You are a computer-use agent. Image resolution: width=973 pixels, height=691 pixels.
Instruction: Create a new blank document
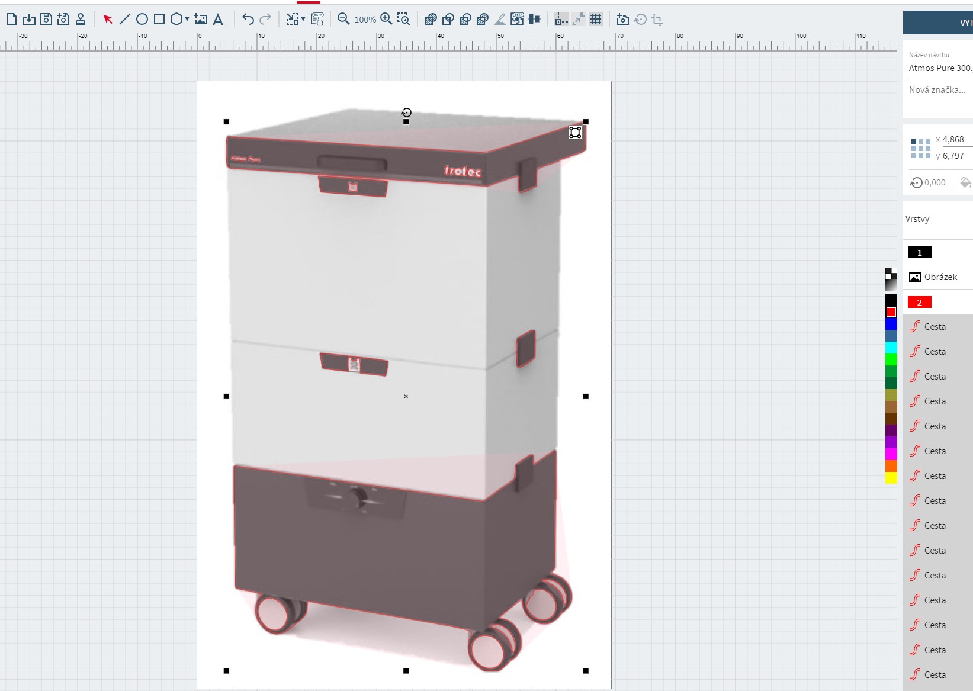[12, 20]
